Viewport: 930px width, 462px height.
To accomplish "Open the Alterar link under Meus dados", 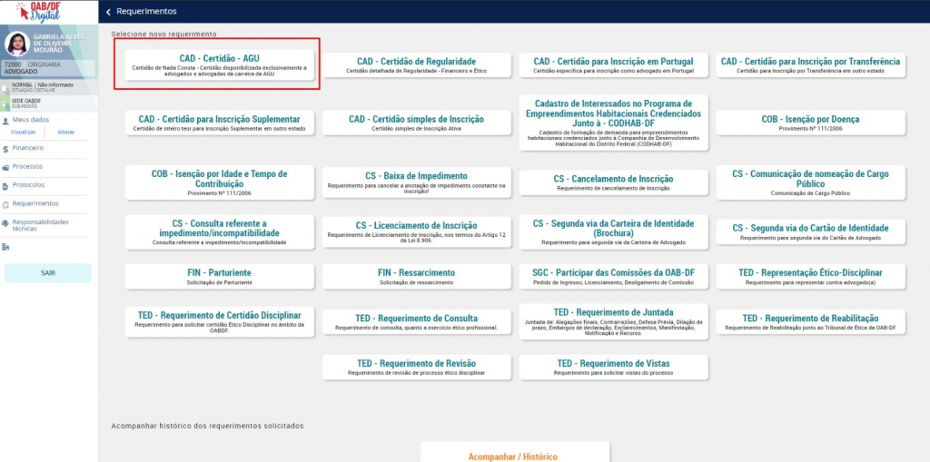I will click(x=66, y=133).
